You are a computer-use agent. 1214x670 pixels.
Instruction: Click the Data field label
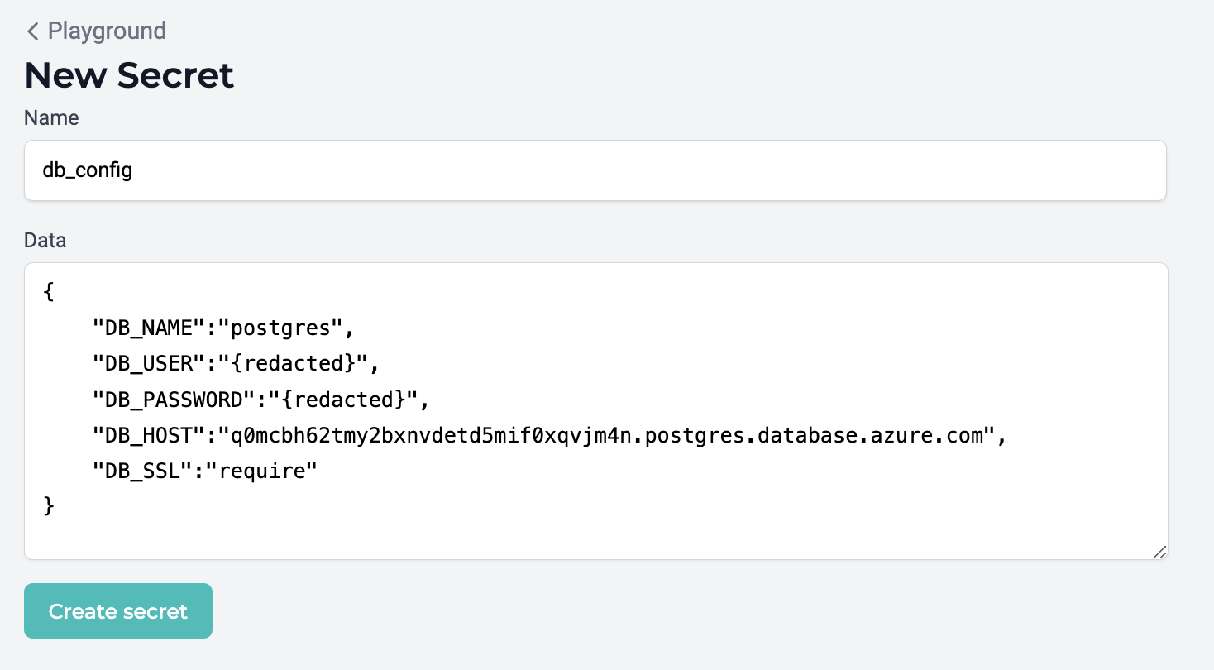pyautogui.click(x=45, y=241)
